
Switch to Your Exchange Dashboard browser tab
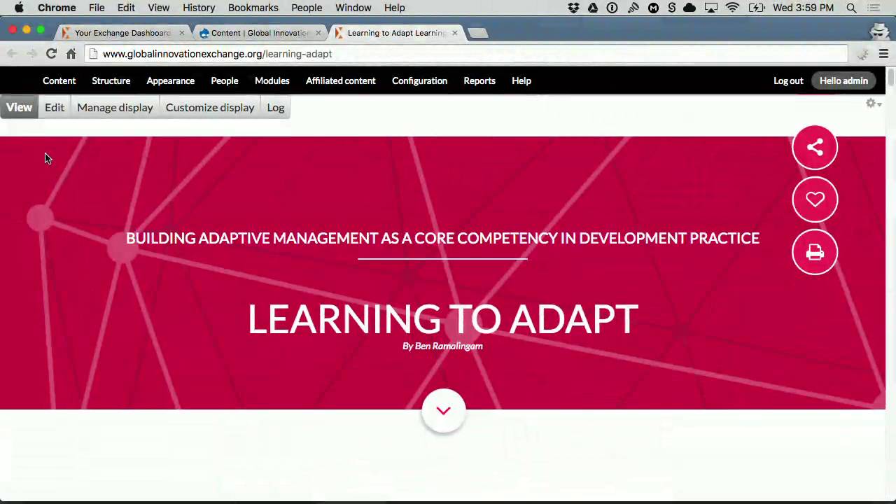click(x=122, y=33)
